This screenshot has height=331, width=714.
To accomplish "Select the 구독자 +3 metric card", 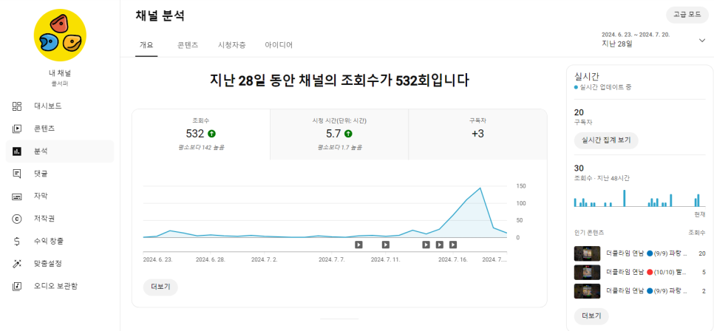I will 477,134.
